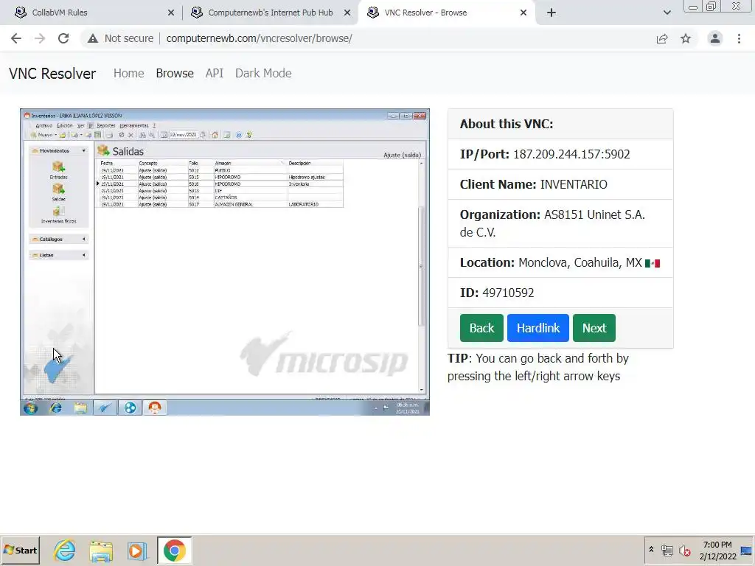Show hidden system tray icons

coord(651,550)
